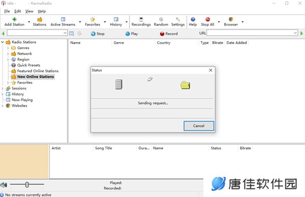Sort station list by Bitrate column header
The width and height of the screenshot is (305, 197).
pyautogui.click(x=218, y=43)
